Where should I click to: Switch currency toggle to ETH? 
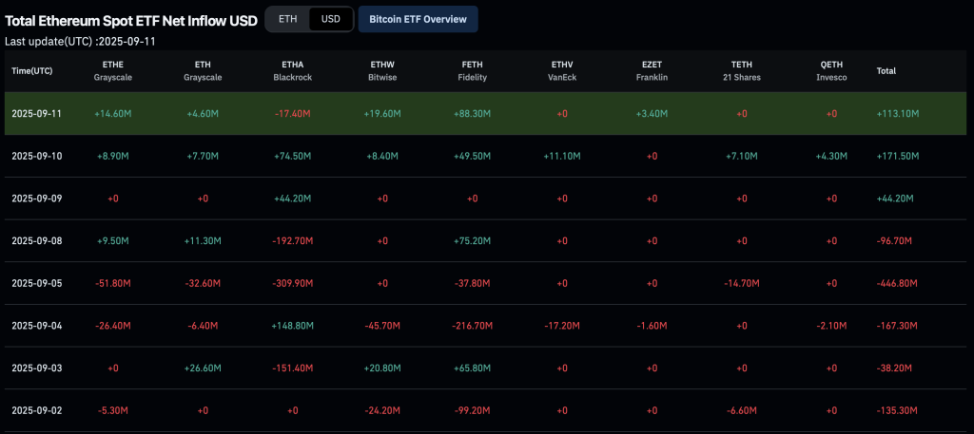[x=286, y=19]
